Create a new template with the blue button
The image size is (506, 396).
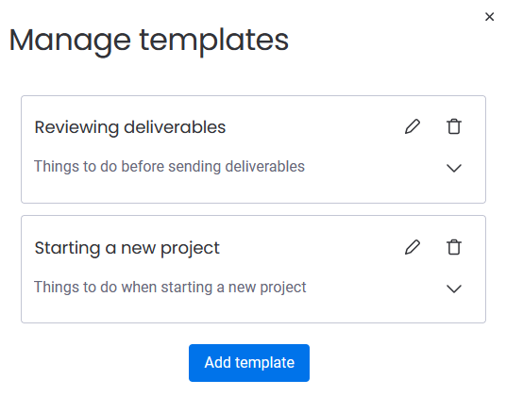(249, 363)
